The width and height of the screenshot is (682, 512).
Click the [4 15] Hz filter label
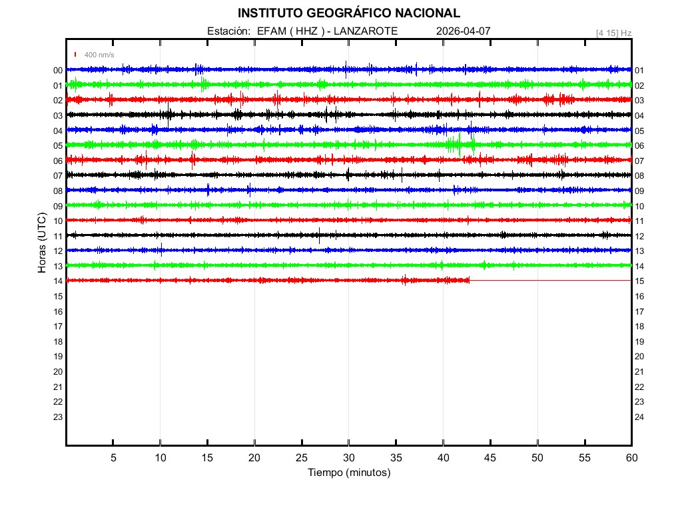pos(613,33)
